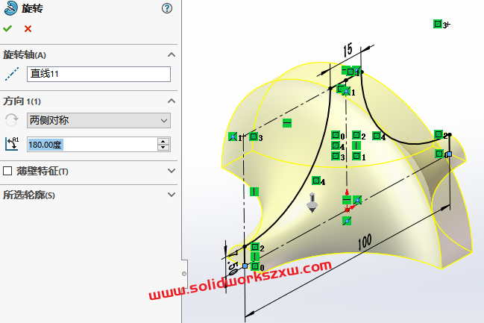The width and height of the screenshot is (484, 323).
Task: Open the help question mark icon
Action: coord(167,8)
